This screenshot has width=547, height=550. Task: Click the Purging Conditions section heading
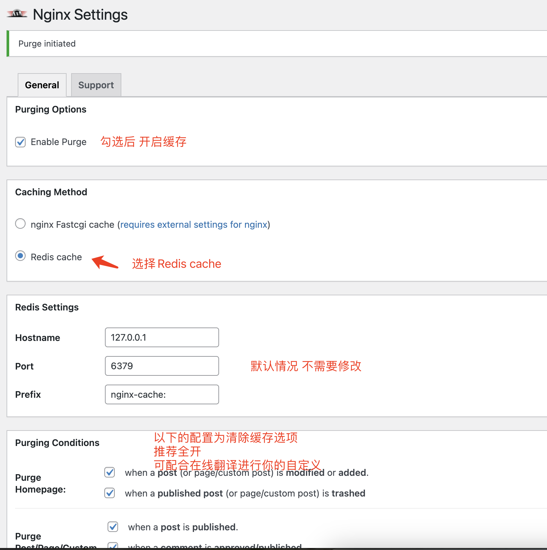click(x=57, y=443)
